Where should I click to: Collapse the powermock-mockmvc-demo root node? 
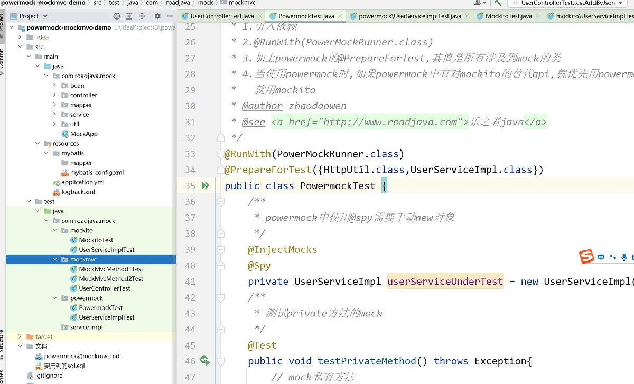(x=12, y=27)
